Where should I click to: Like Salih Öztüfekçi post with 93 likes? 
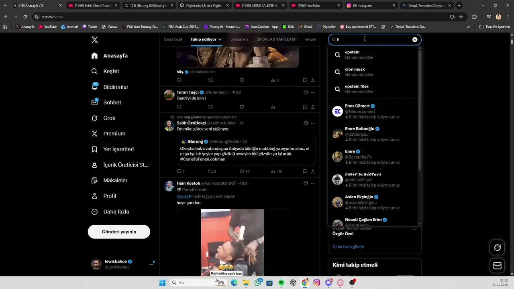[x=245, y=171]
